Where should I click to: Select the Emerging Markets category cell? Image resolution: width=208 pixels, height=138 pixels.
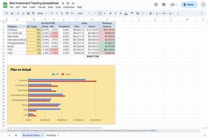point(17,43)
